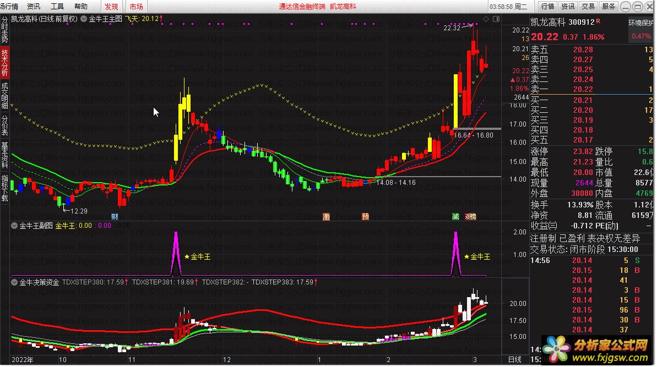Screen dimensions: 657x367
Task: Switch to the red 发现 tab
Action: 111,6
